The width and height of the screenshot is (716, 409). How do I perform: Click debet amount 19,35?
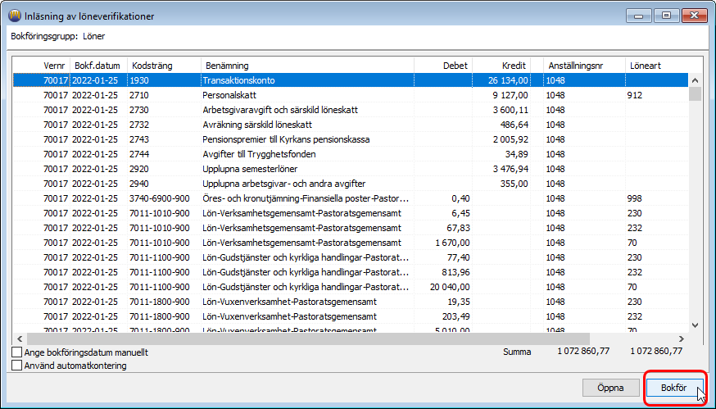point(459,302)
